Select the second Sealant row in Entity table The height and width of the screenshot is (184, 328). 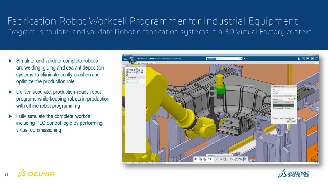[283, 108]
